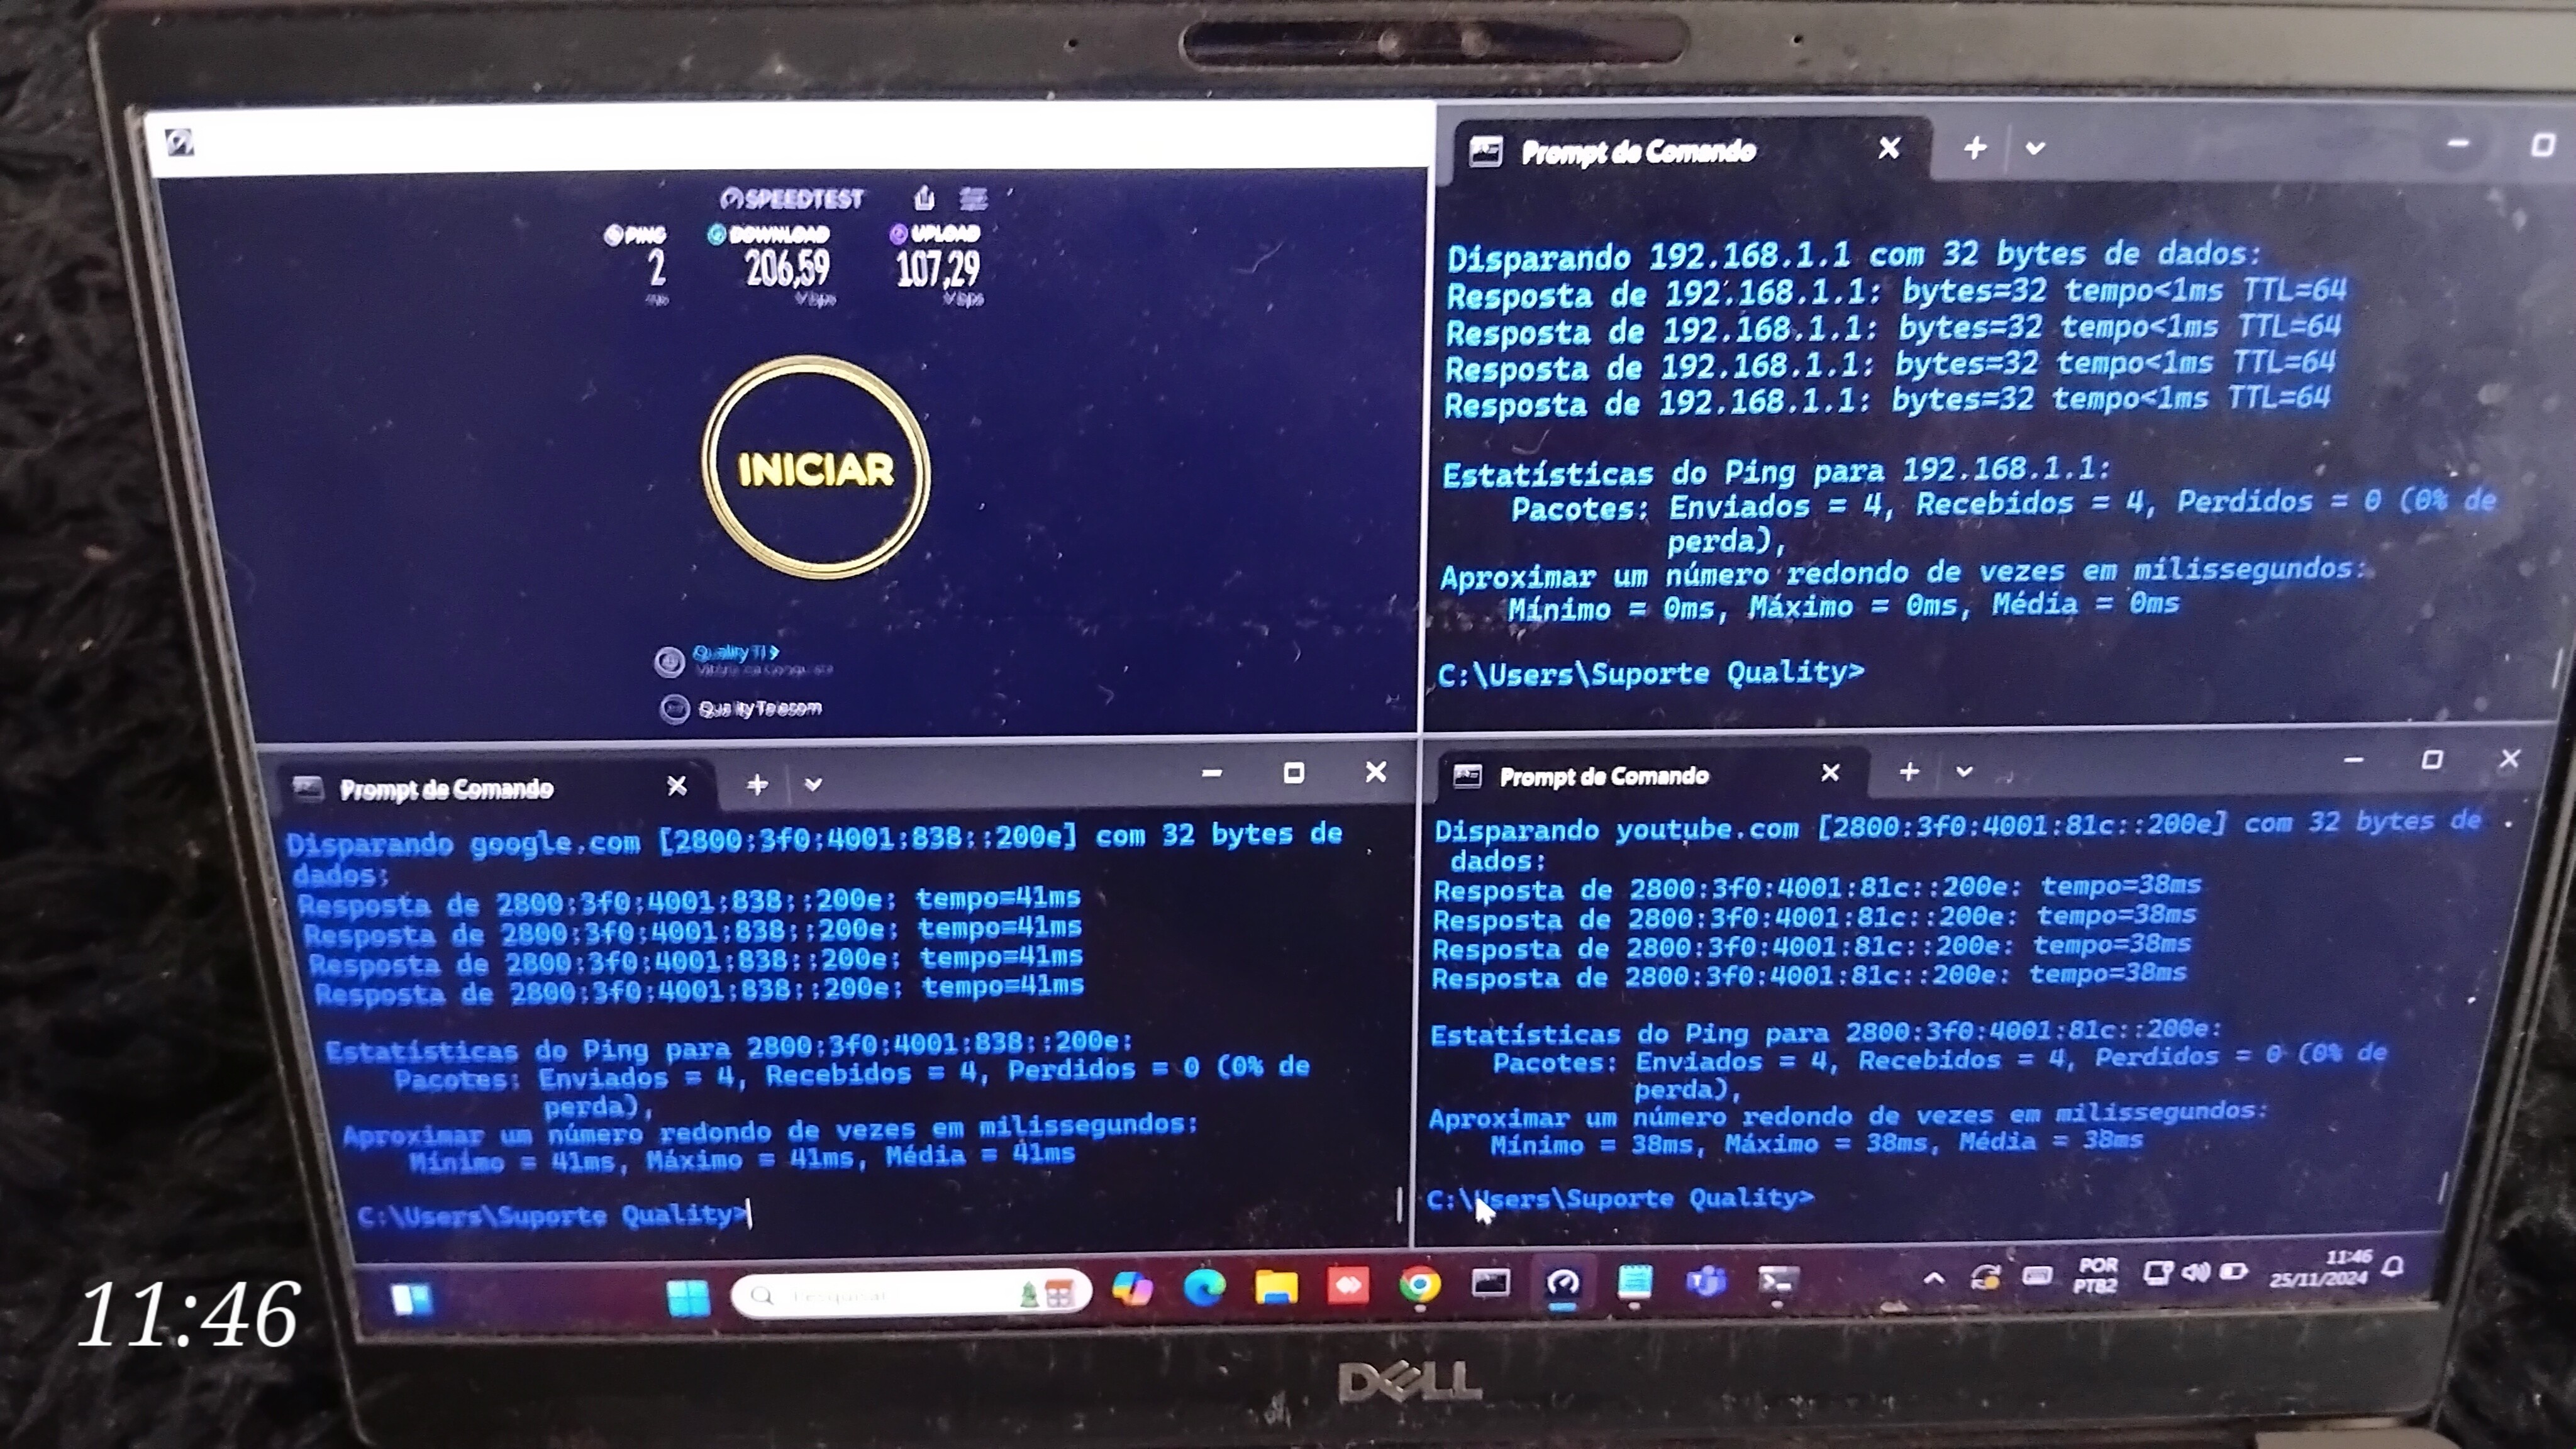The image size is (2576, 1449).
Task: Open new tab in top-right Command Prompt
Action: [1975, 148]
